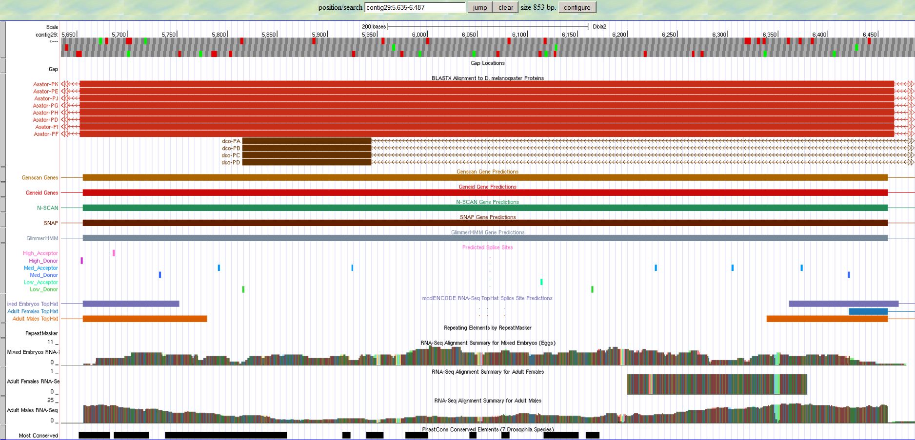Click the jump button
This screenshot has width=915, height=440.
click(x=479, y=7)
